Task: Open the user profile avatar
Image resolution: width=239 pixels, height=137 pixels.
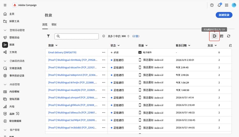Action: 234,5
